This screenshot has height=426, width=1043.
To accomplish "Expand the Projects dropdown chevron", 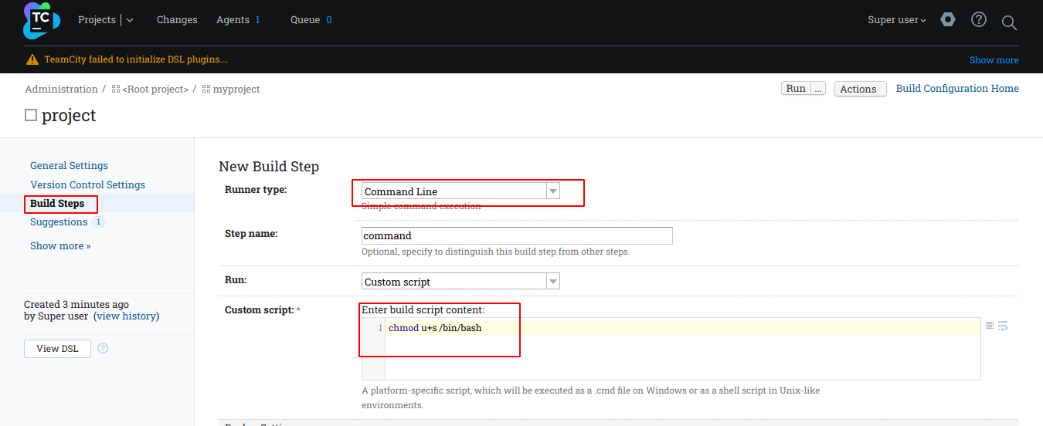I will [x=130, y=20].
